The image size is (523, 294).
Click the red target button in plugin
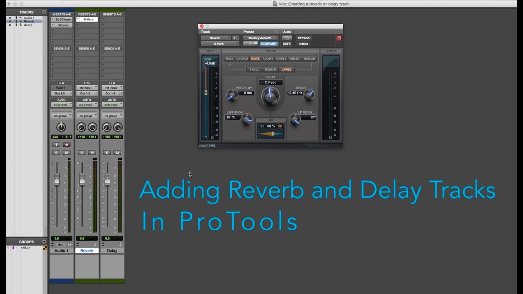[339, 38]
